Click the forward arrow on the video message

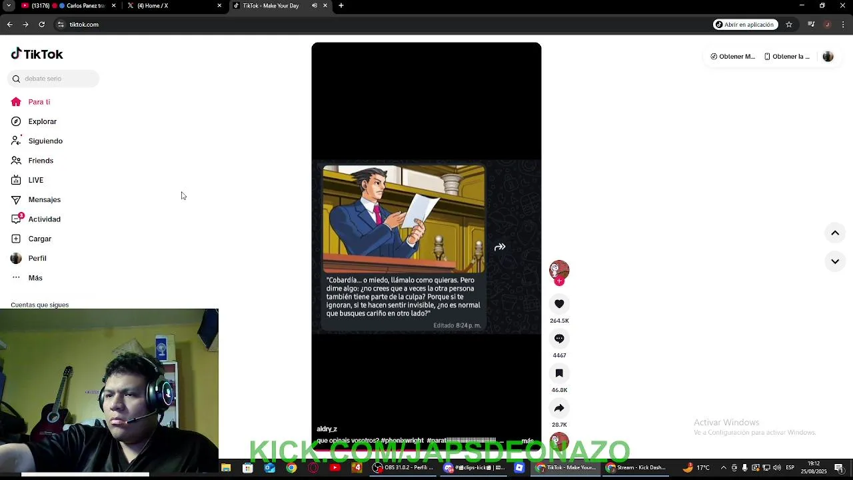(500, 247)
